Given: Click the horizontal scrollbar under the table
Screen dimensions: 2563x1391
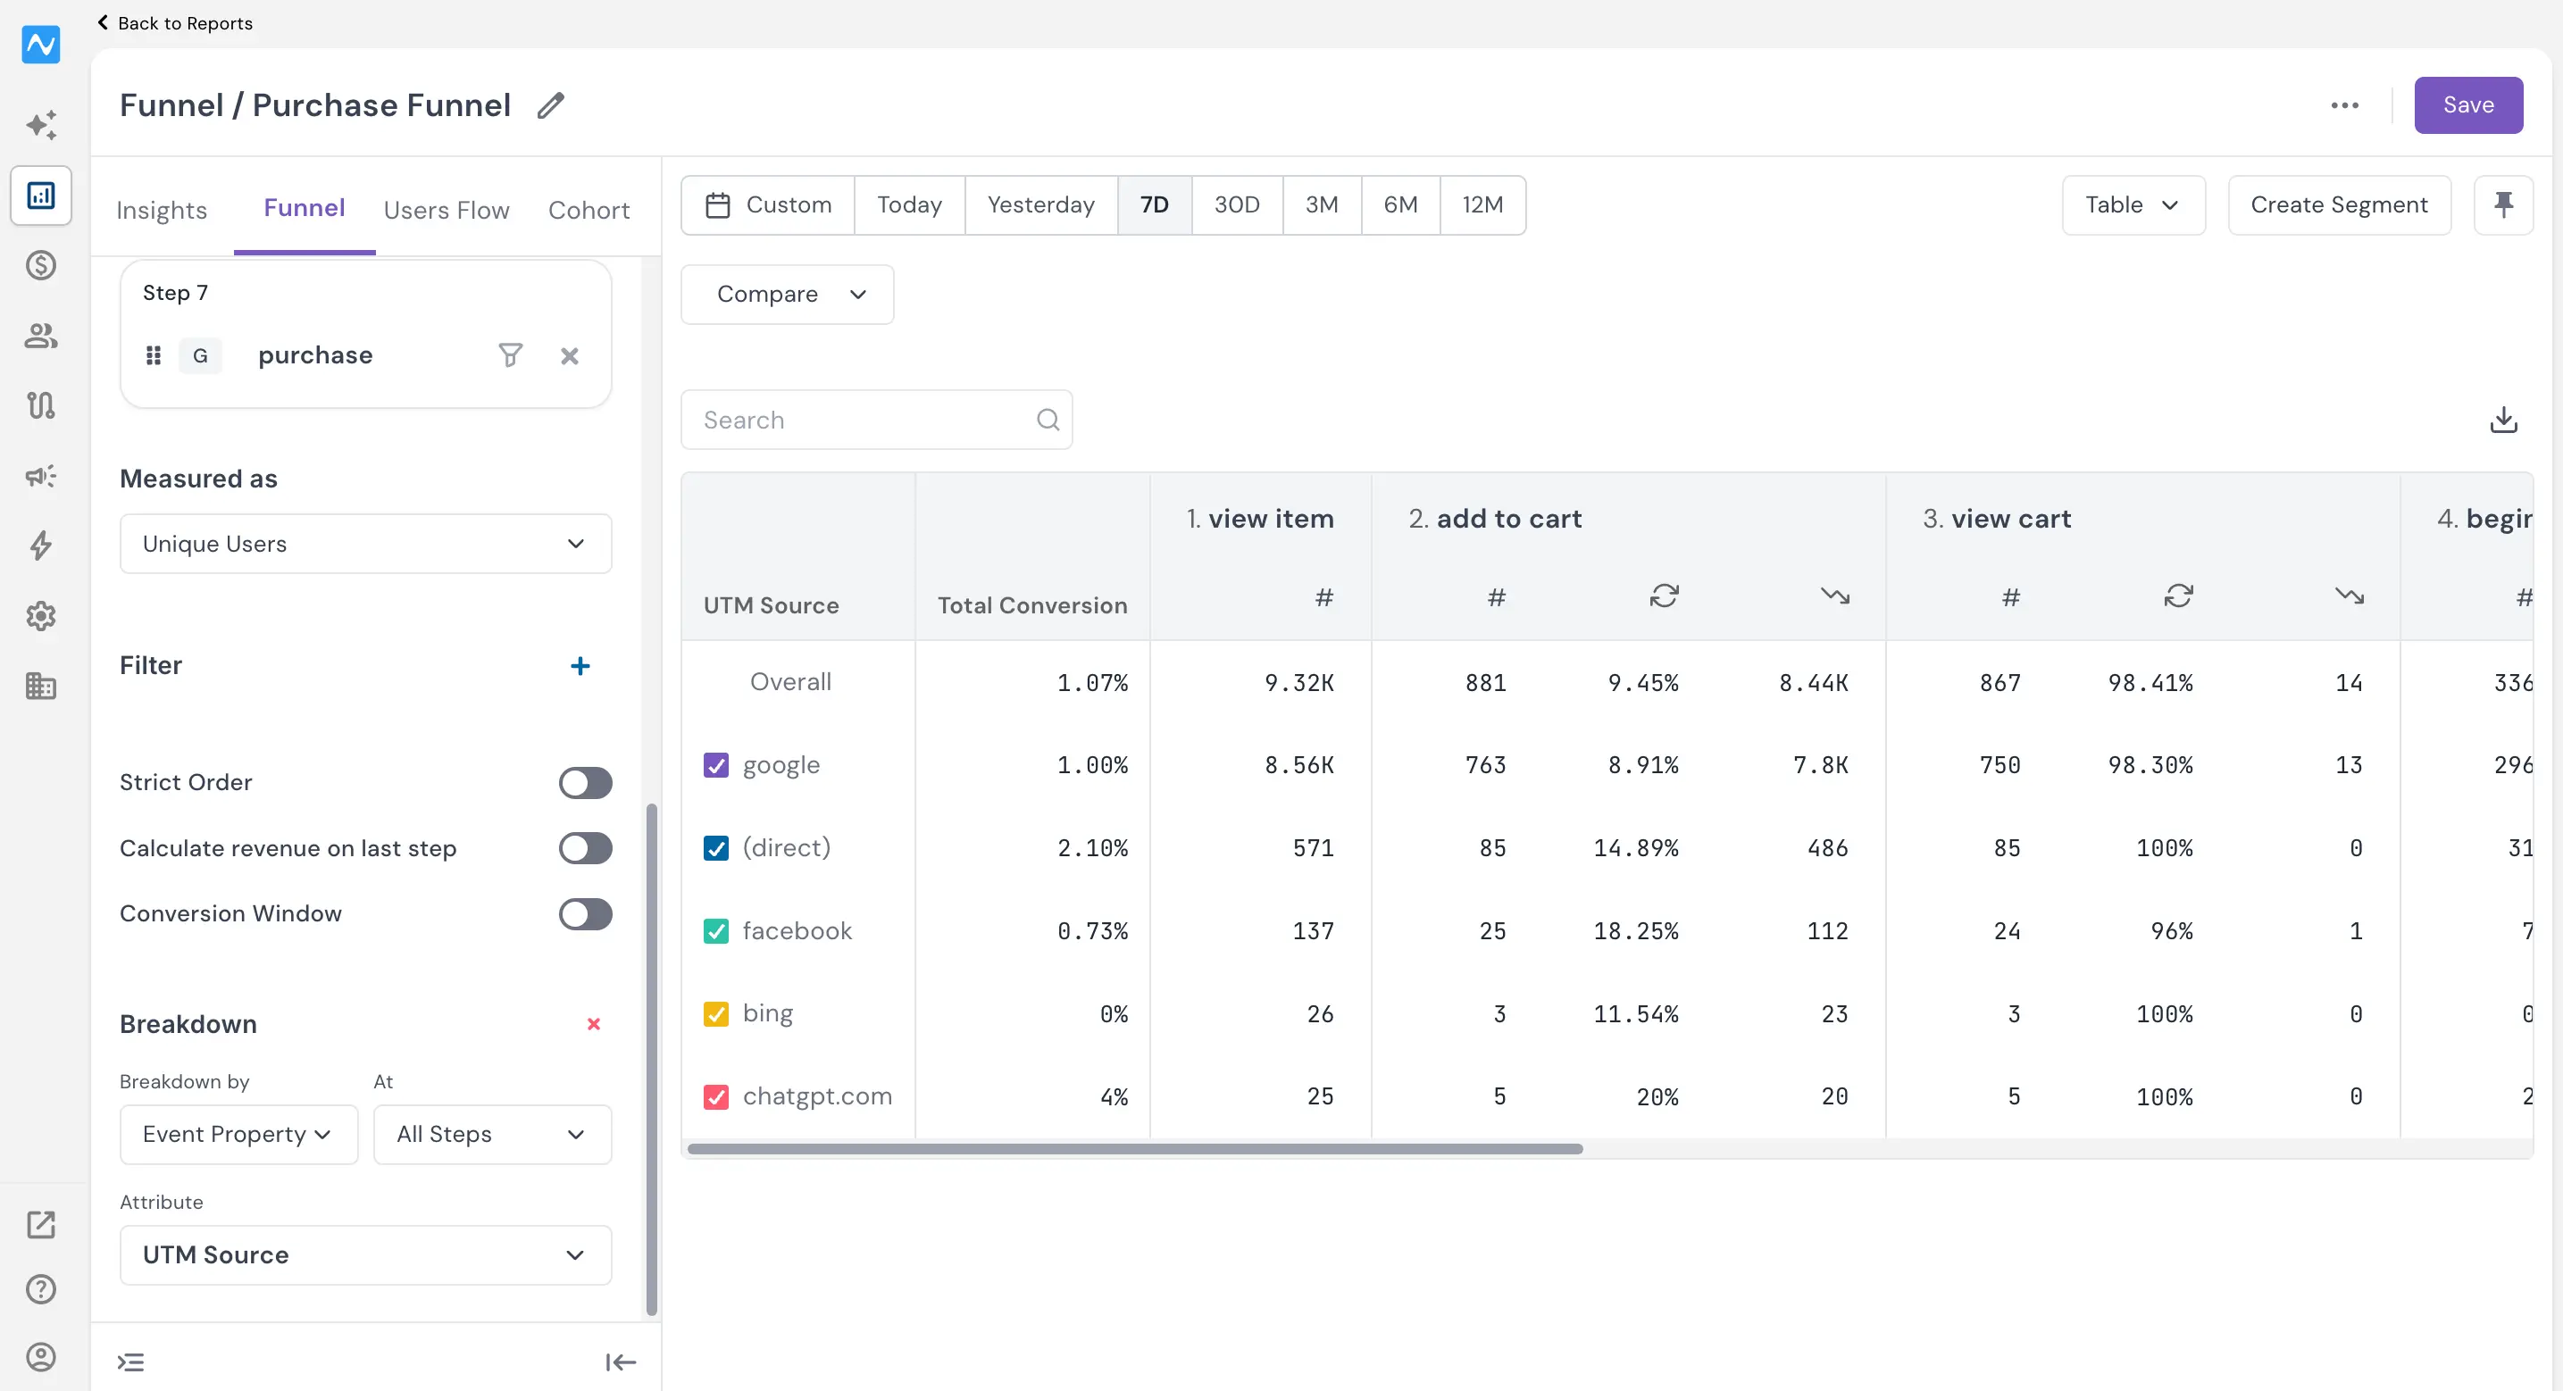Looking at the screenshot, I should (x=1134, y=1148).
